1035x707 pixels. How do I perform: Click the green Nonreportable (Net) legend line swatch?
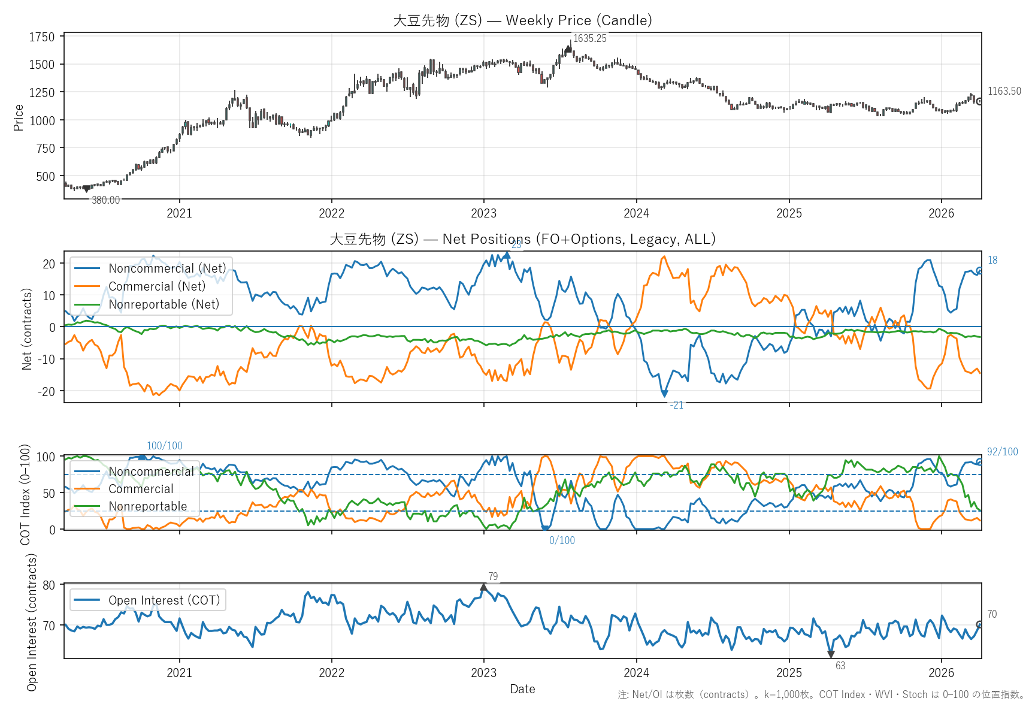point(87,304)
